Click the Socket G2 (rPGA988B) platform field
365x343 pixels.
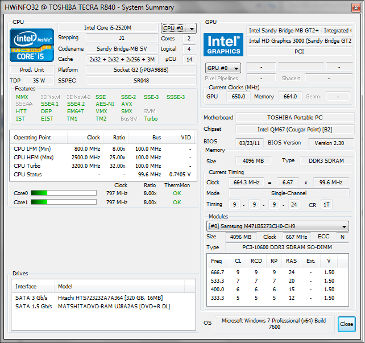pyautogui.click(x=141, y=69)
